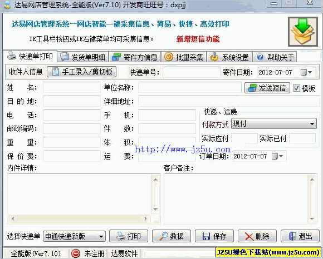Click the door icon on 退出 button
This screenshot has height=259, width=323.
(x=292, y=236)
